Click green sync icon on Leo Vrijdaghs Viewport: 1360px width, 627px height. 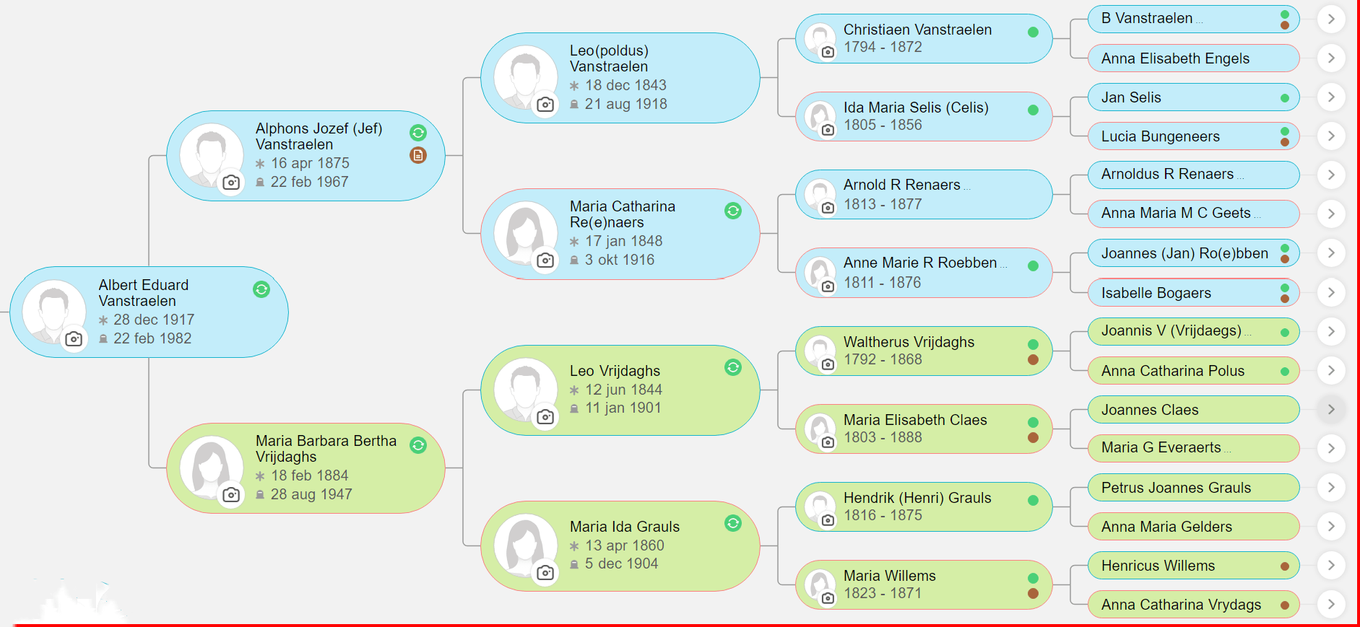click(733, 367)
